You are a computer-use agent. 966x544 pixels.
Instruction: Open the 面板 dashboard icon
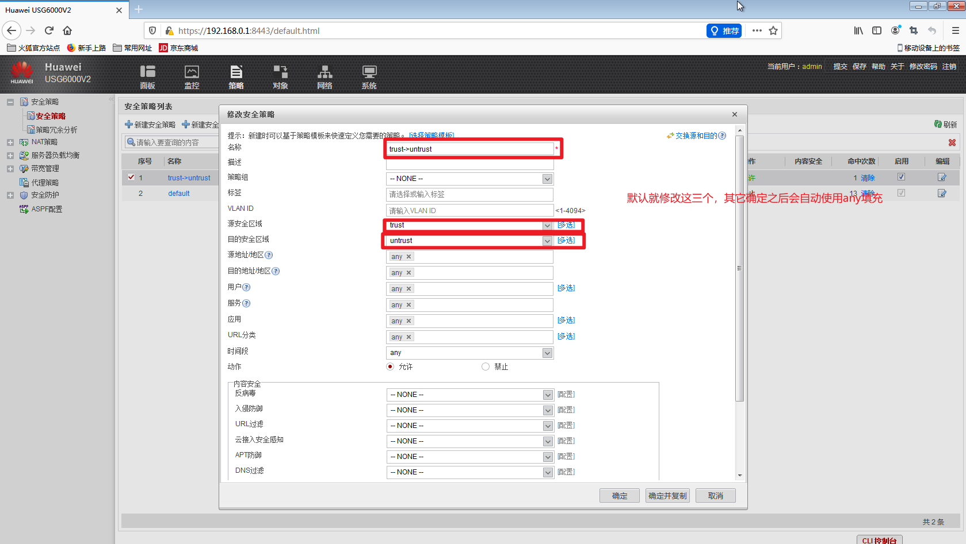tap(147, 76)
